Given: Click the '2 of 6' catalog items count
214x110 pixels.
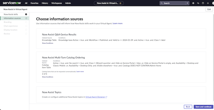Looking at the screenshot, I should (44, 74).
